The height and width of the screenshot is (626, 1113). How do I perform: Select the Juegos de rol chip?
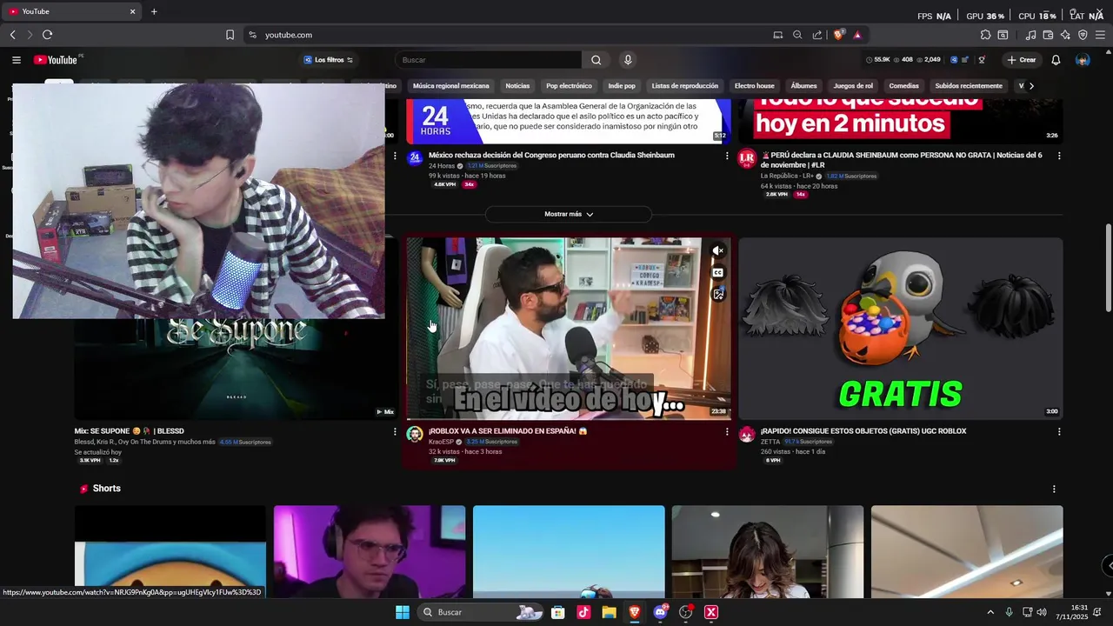coord(853,86)
